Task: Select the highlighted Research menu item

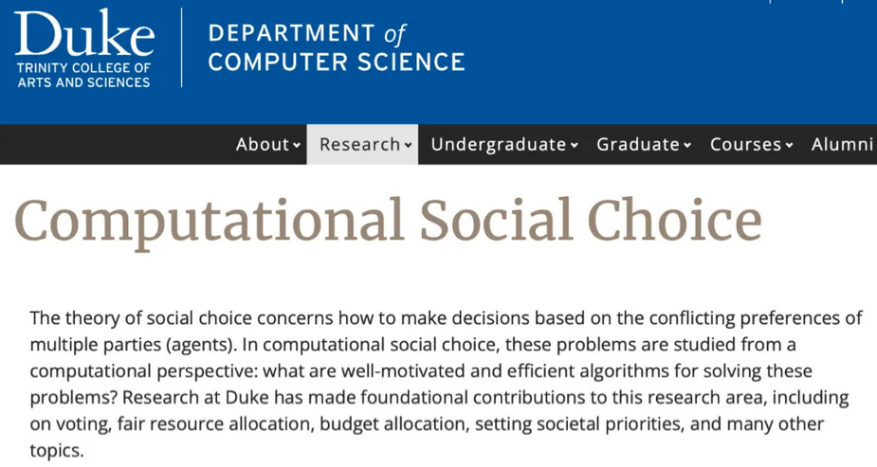Action: pos(362,144)
